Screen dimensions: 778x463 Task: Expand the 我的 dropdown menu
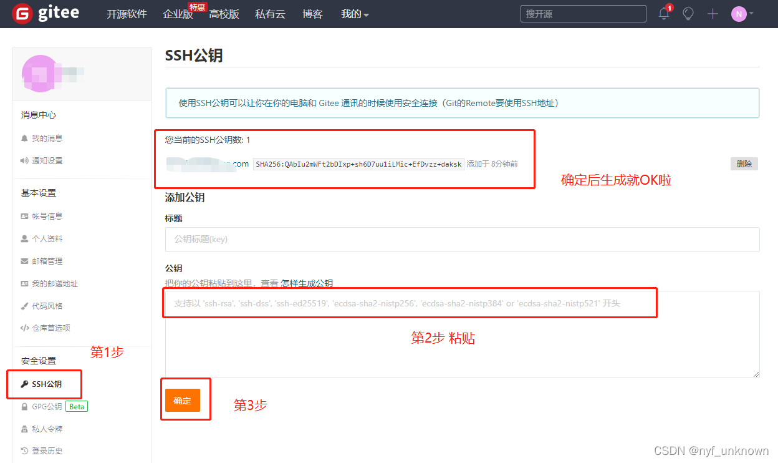pyautogui.click(x=355, y=14)
